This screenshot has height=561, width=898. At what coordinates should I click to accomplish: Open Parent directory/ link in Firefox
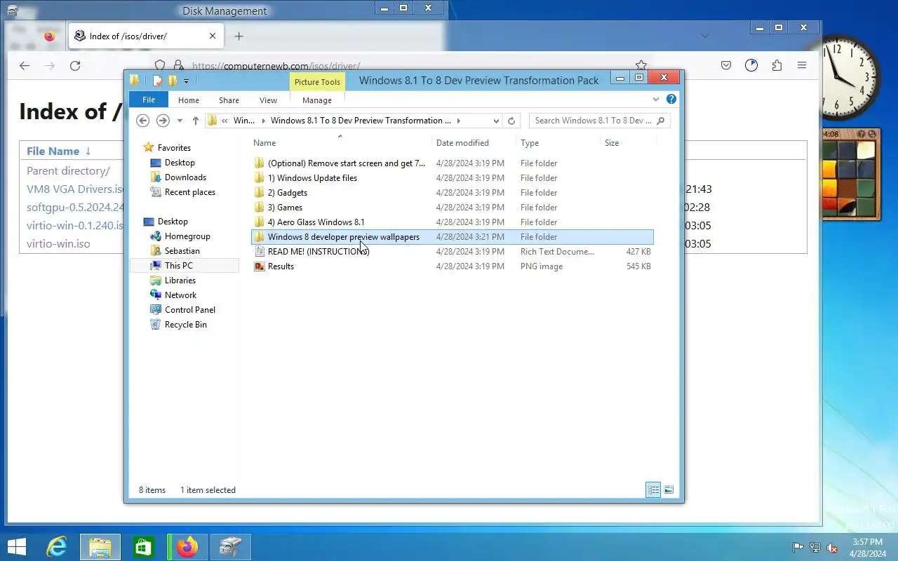(x=68, y=171)
